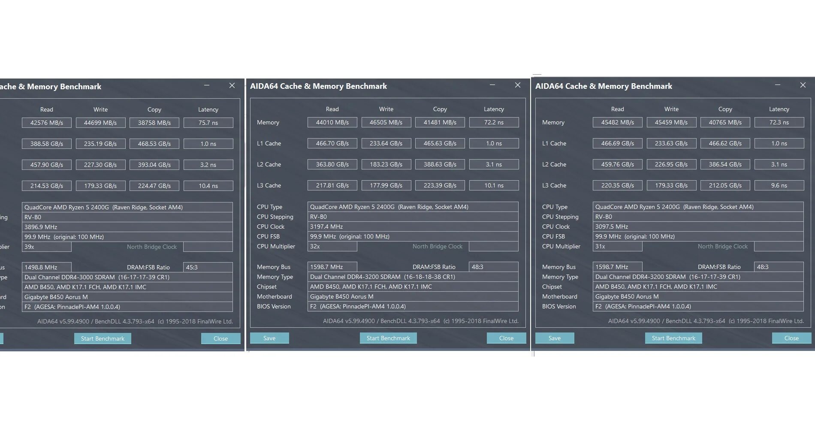Select the 220.35 GB/s L3 cache read
This screenshot has width=815, height=429.
tap(618, 185)
